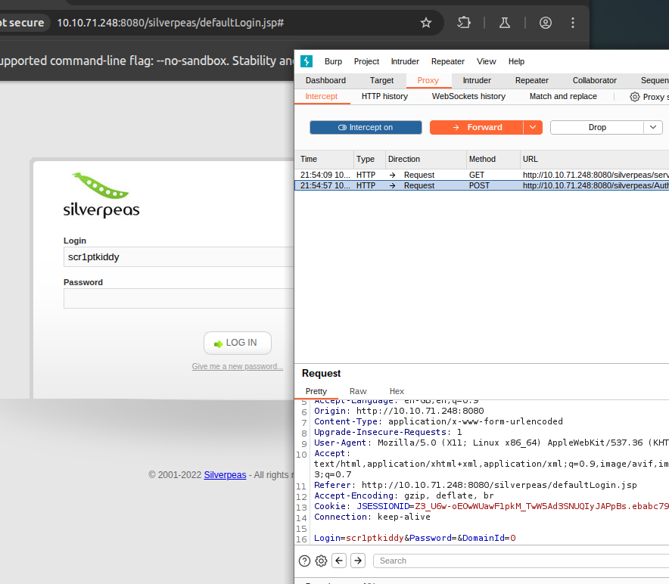
Task: Go to next search match arrow
Action: (358, 560)
